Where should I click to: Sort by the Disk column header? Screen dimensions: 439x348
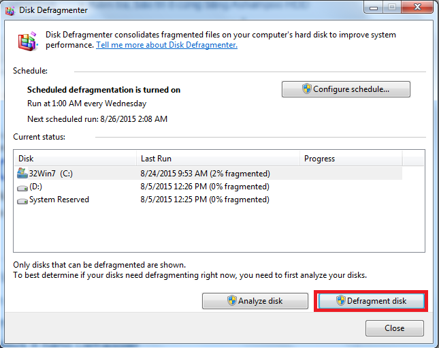pos(75,159)
